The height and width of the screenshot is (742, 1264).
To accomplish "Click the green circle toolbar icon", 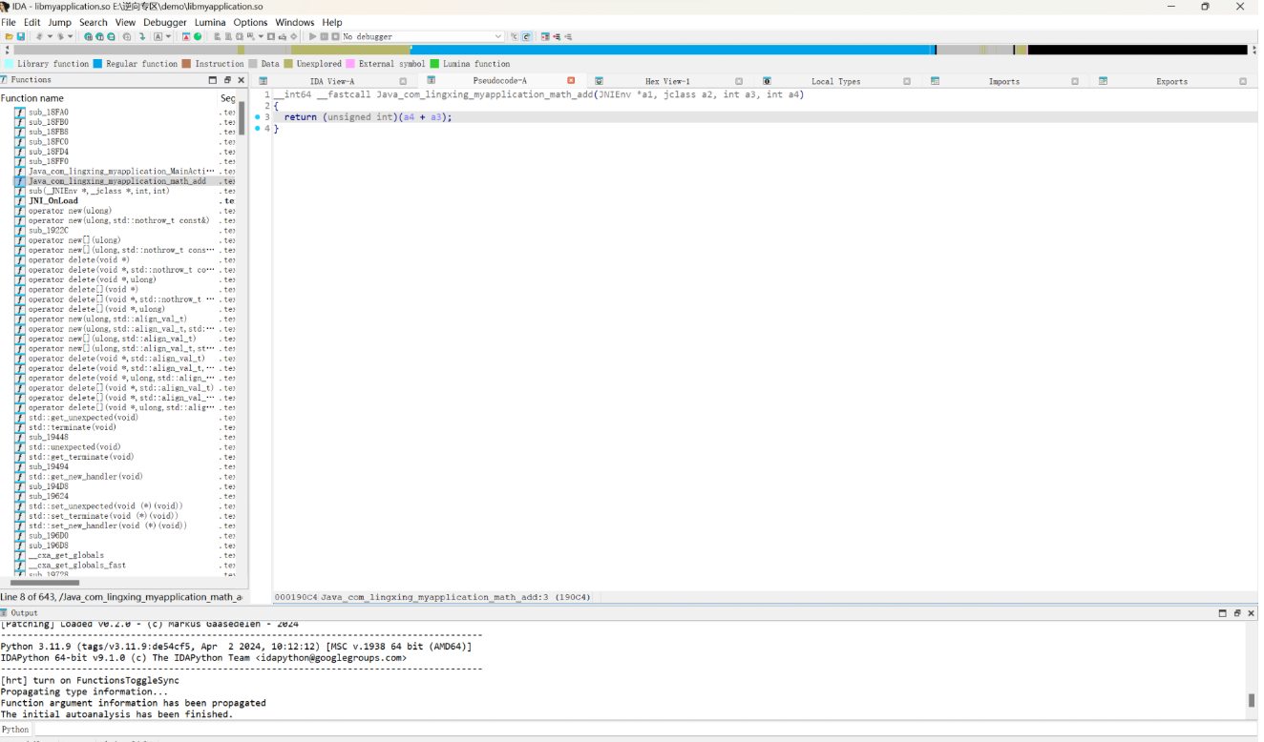I will click(x=198, y=36).
